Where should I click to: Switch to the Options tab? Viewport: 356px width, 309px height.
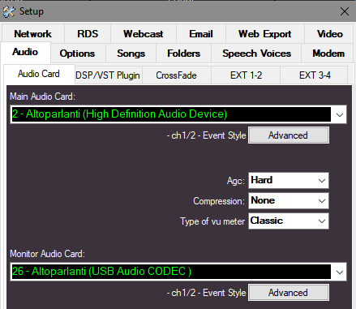pyautogui.click(x=77, y=54)
